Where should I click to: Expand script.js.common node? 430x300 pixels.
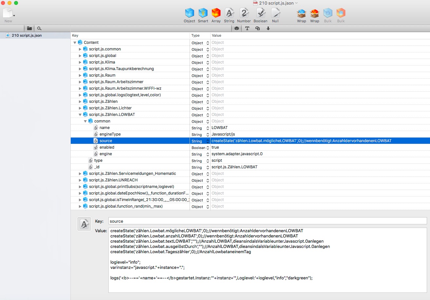coord(80,49)
